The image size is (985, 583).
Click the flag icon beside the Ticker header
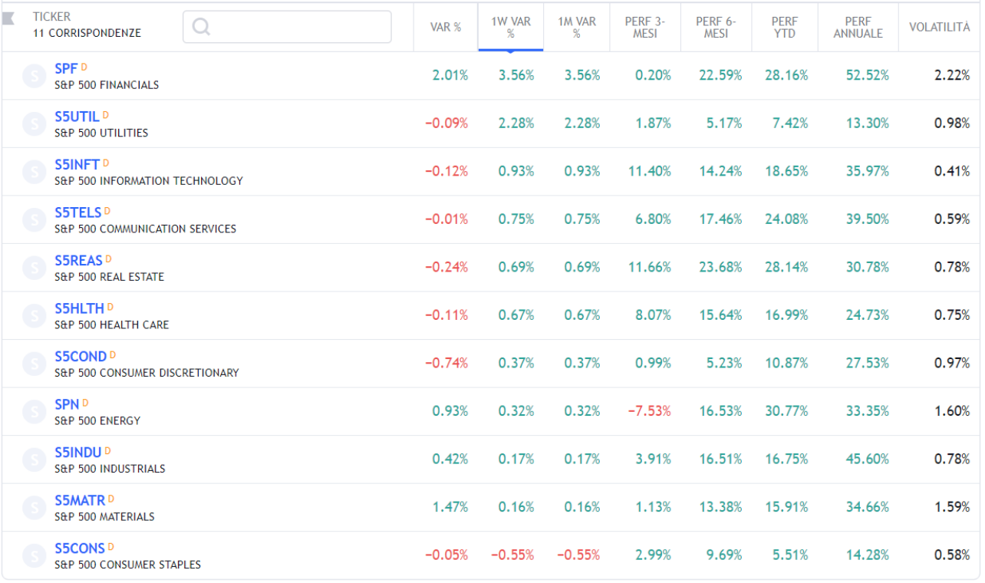(x=8, y=19)
